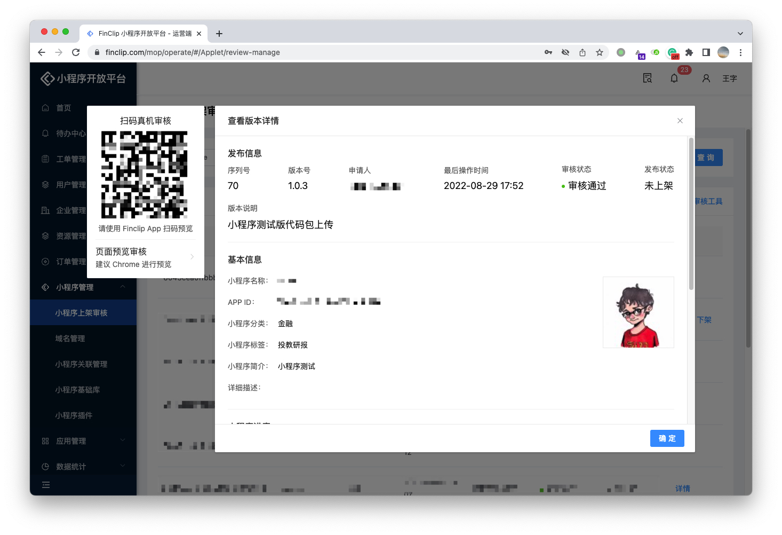
Task: Open a new browser tab
Action: pos(219,34)
